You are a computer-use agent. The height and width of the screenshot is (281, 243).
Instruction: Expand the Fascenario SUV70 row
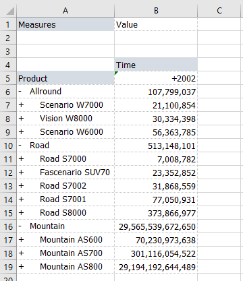pos(21,173)
